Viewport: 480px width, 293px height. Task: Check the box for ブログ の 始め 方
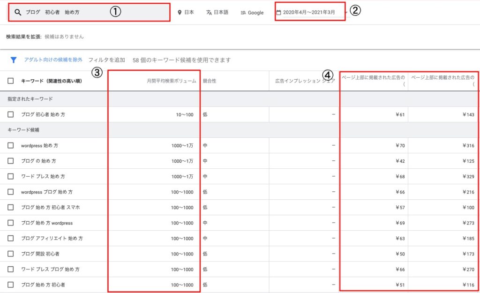pos(11,161)
